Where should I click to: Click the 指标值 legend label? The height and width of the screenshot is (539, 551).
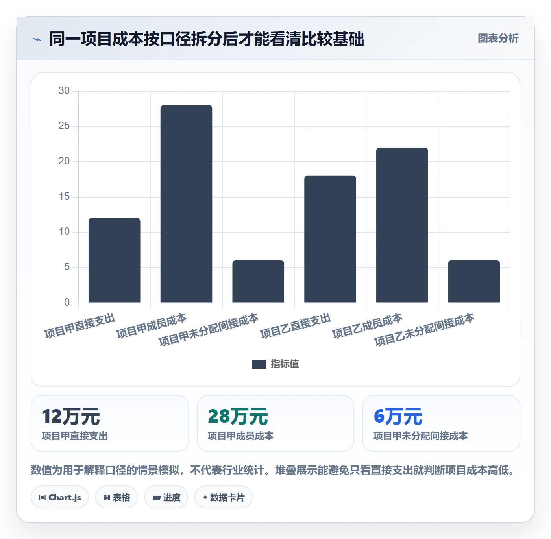pyautogui.click(x=285, y=364)
